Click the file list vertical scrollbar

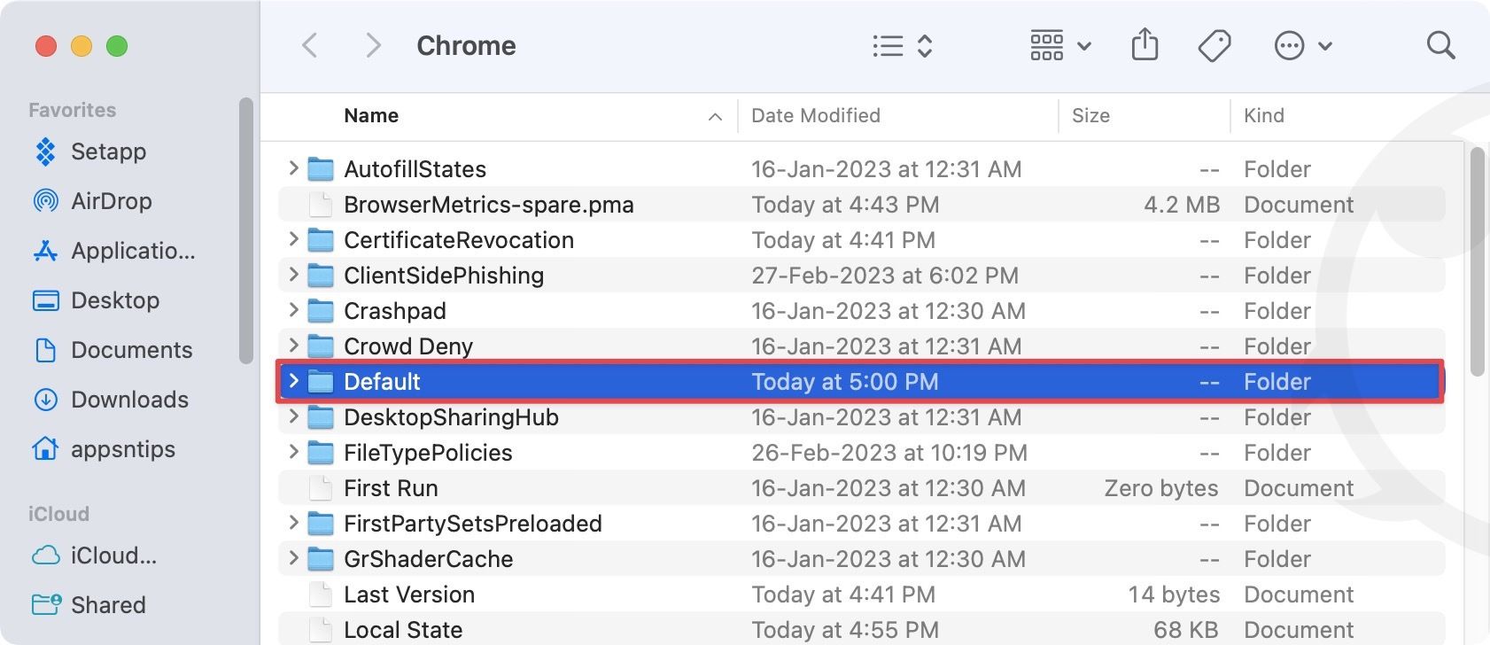[x=1476, y=261]
